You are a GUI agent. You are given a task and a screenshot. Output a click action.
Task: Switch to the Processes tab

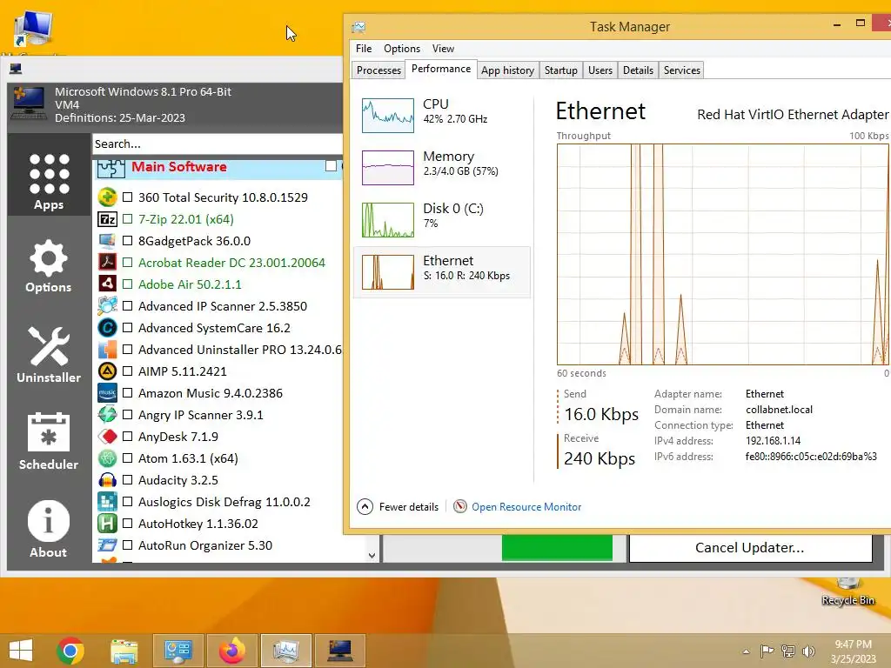tap(379, 70)
